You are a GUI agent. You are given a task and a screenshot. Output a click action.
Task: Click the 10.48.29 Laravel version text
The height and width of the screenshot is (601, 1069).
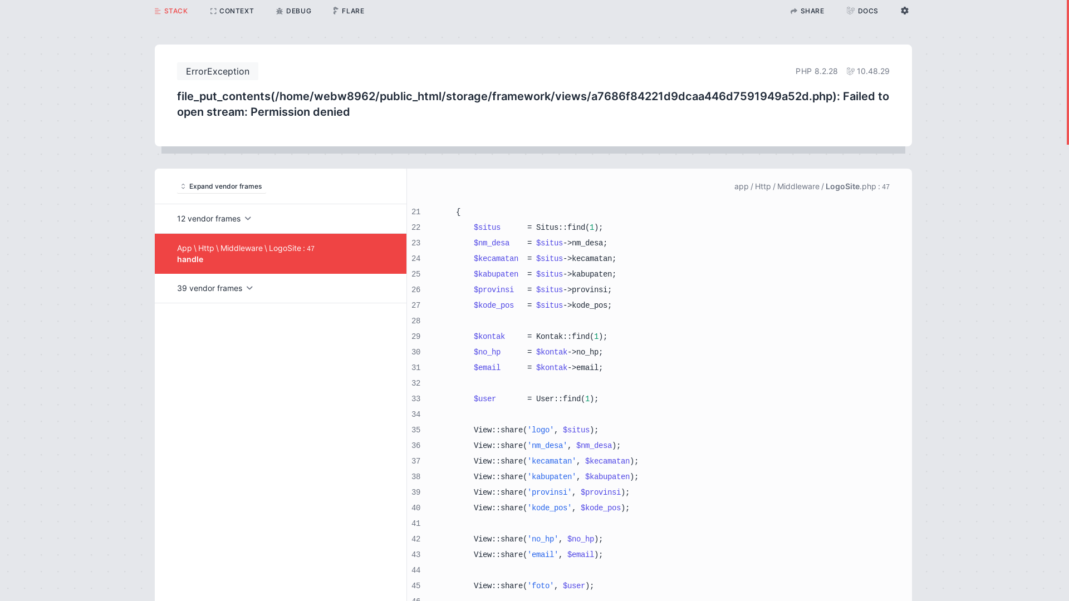[x=873, y=71]
